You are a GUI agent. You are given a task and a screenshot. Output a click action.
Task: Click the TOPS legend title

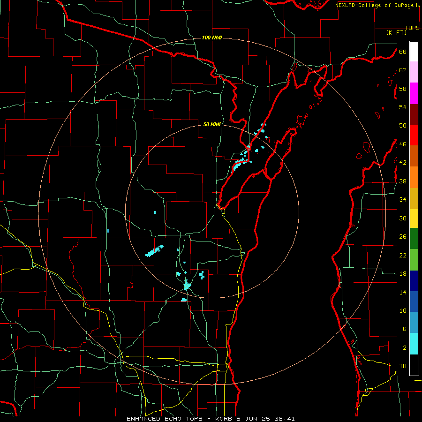412,28
